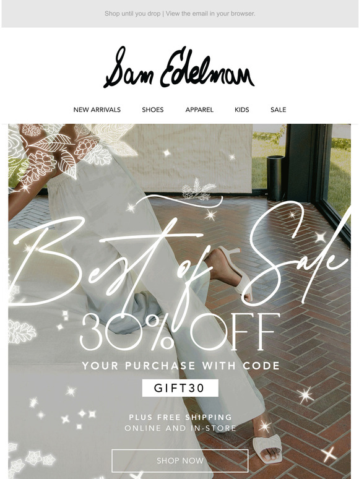This screenshot has height=479, width=359.
Task: Go to the SHOES navigation link
Action: pos(152,110)
